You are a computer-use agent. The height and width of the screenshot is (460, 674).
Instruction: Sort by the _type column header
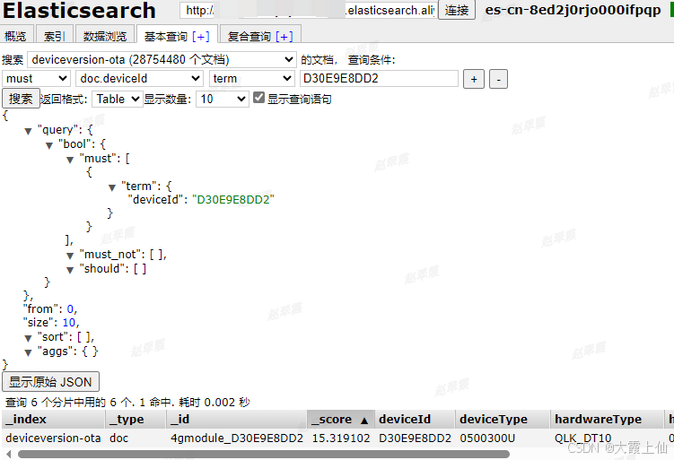click(136, 419)
